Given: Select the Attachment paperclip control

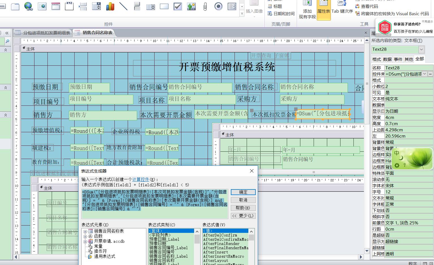Looking at the screenshot, I should (x=205, y=6).
